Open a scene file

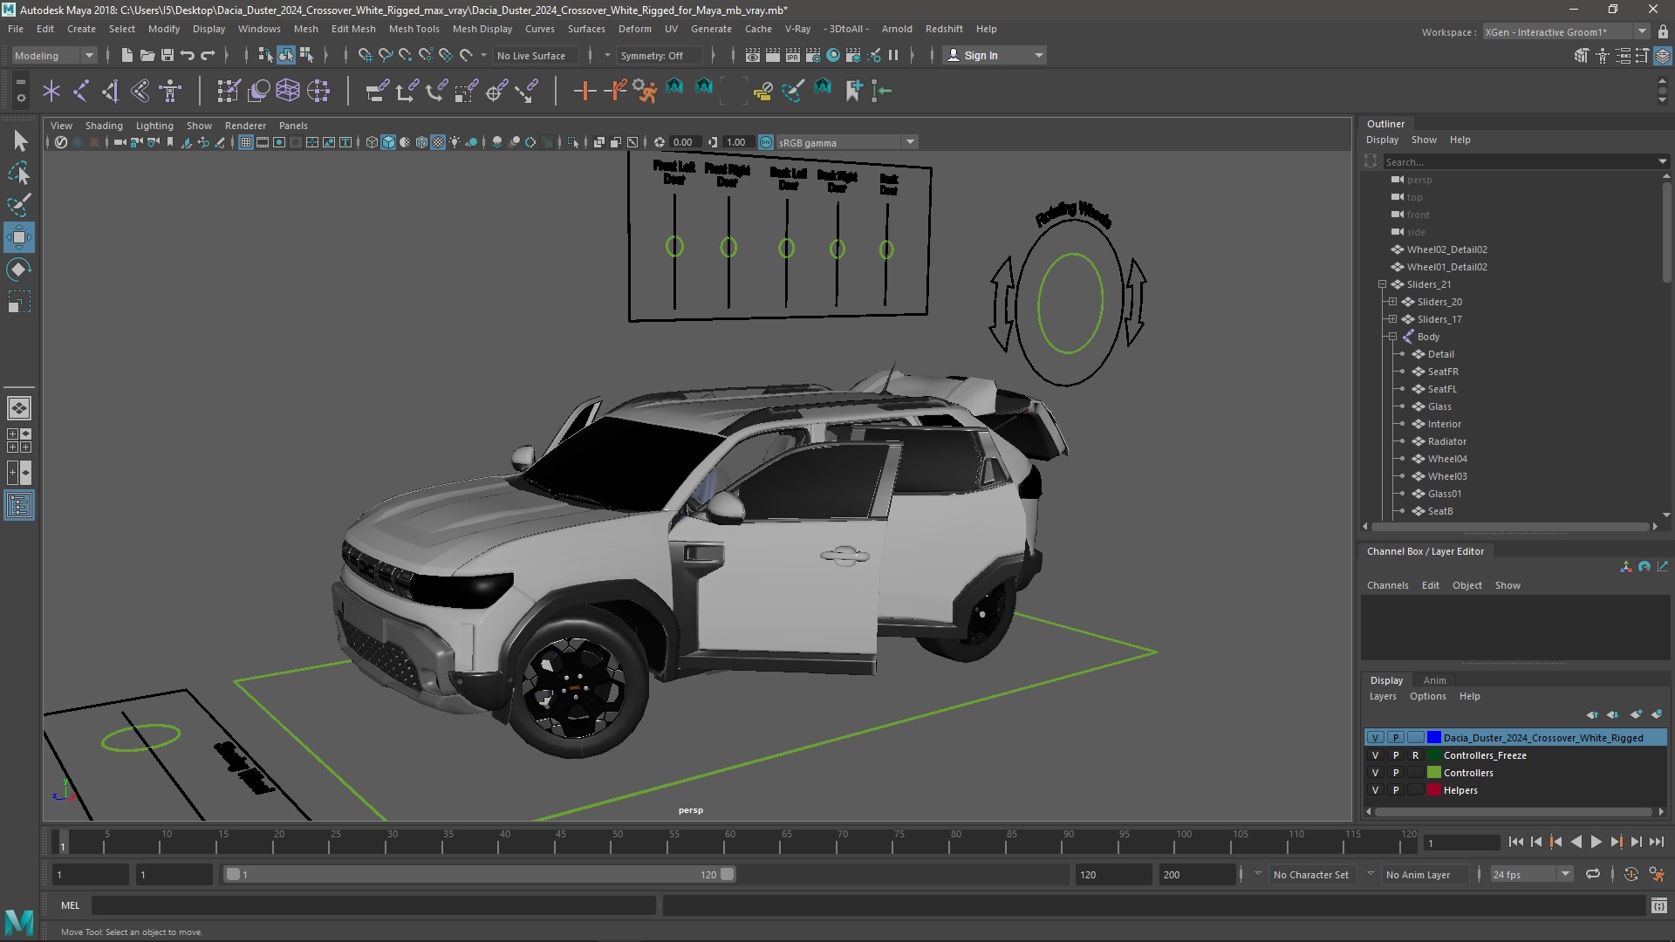click(147, 55)
